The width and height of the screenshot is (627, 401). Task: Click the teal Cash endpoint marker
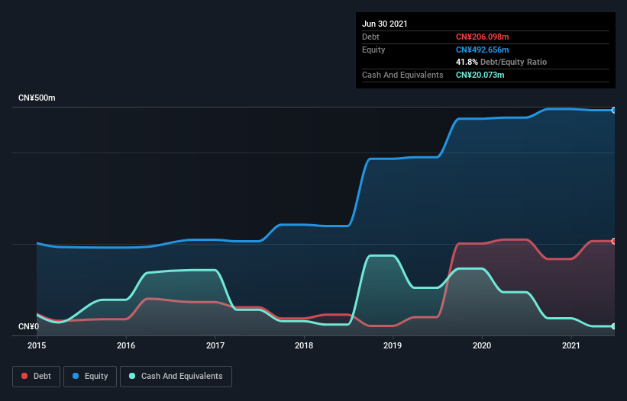tap(614, 326)
